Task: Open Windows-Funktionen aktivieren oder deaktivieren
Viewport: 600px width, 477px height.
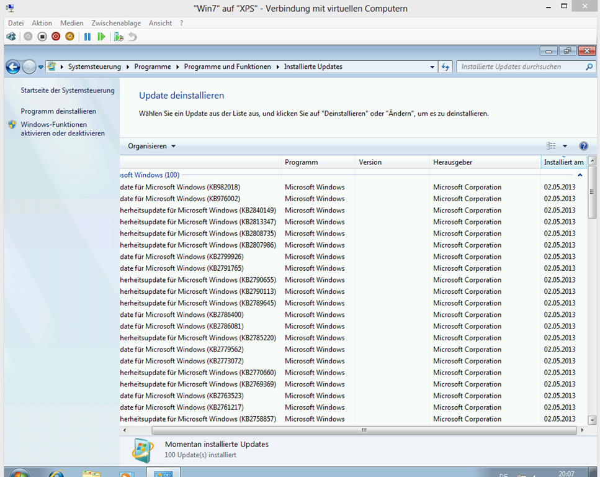Action: 63,129
